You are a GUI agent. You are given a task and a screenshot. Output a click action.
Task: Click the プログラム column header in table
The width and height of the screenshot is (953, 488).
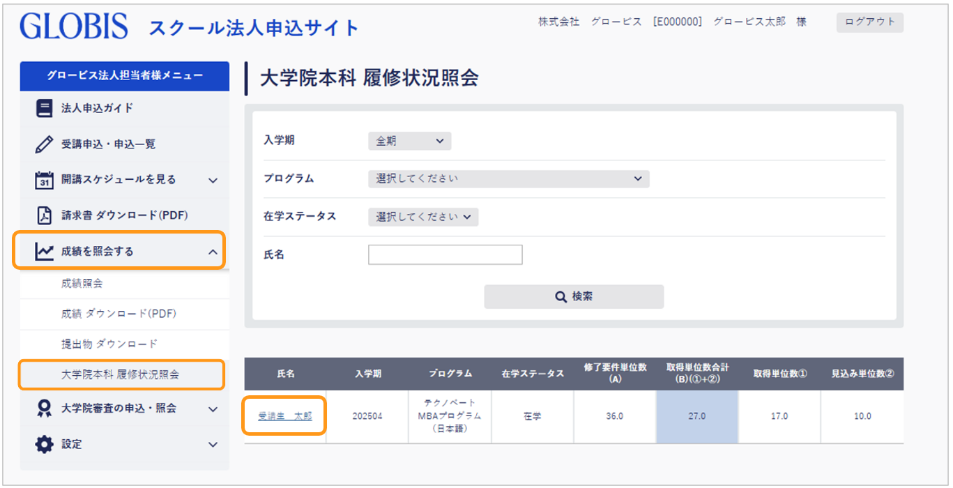450,374
